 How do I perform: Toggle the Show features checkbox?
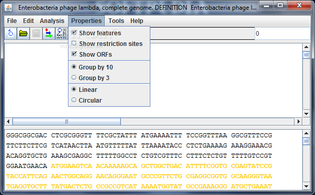[x=74, y=33]
